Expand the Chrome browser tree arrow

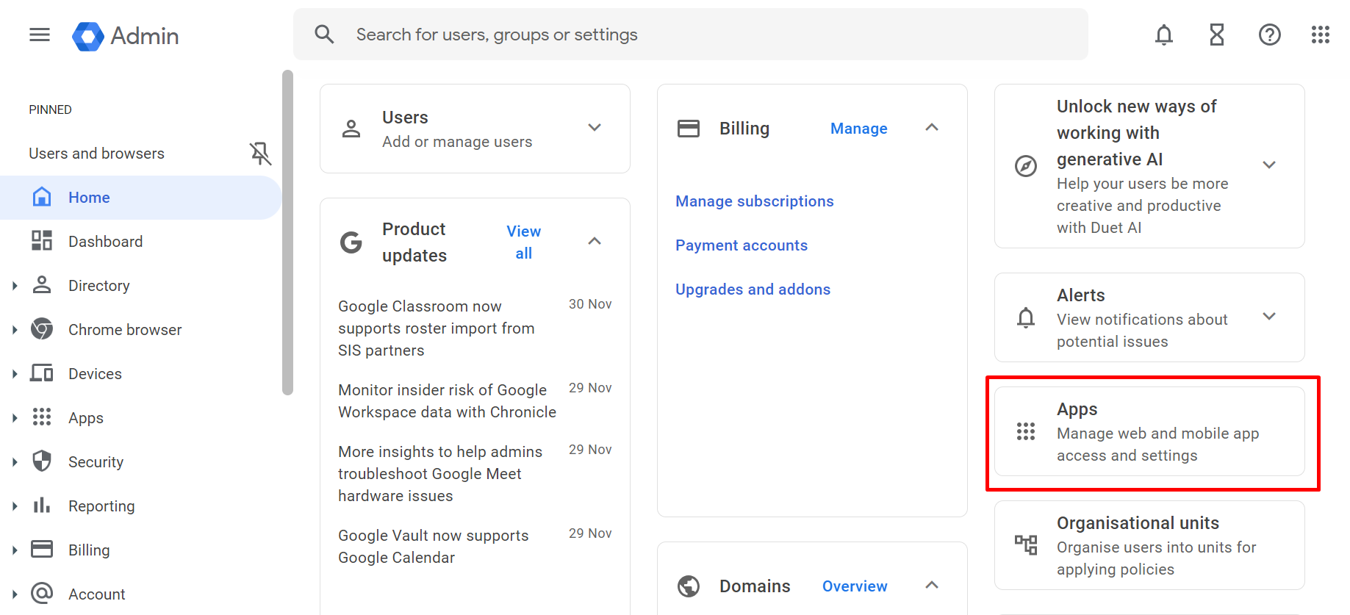click(x=15, y=330)
